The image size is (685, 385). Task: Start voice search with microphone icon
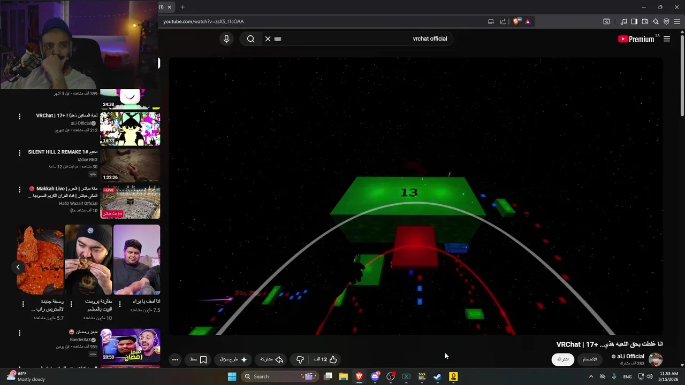coord(226,38)
